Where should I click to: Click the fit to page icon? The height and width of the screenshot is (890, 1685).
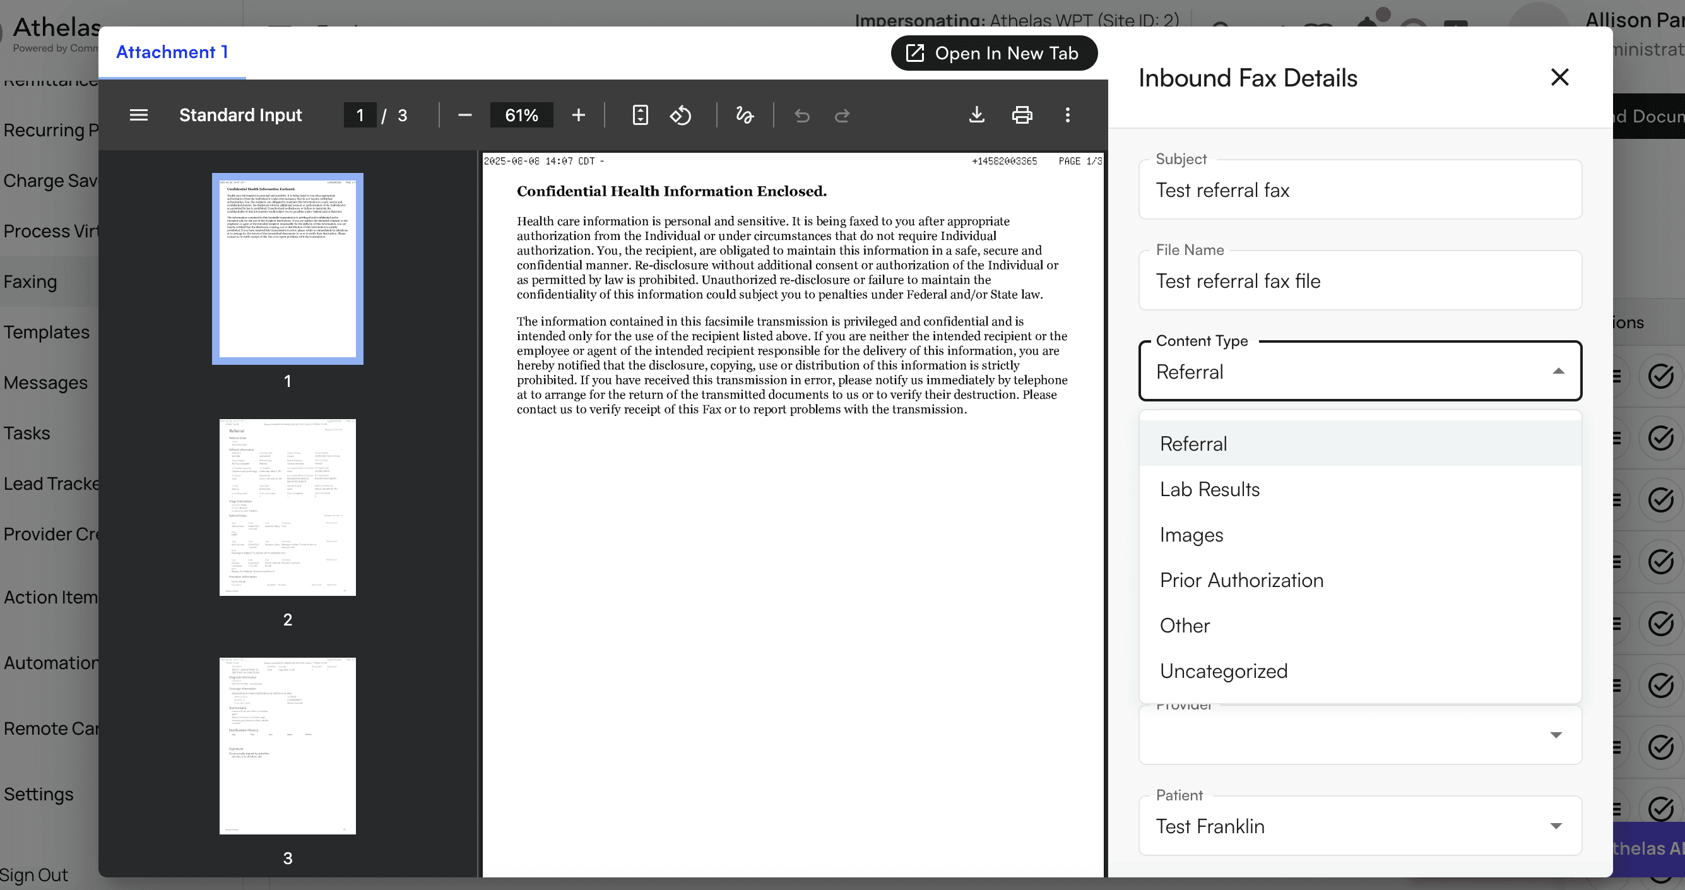pos(640,115)
